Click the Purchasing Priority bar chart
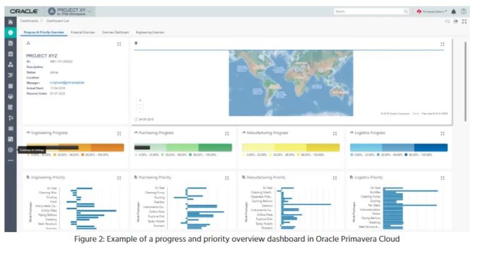Image resolution: width=480 pixels, height=259 pixels. tap(183, 208)
